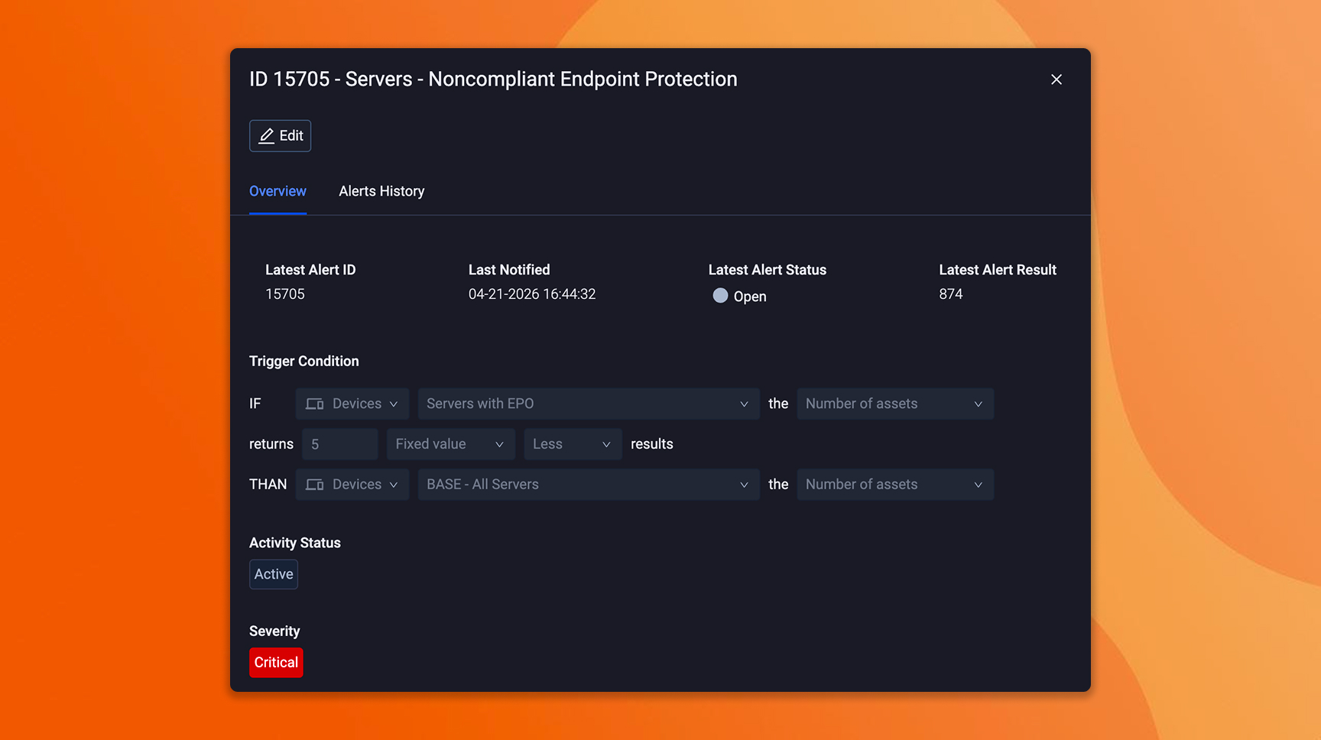Click the devices icon in the THAN row
The image size is (1321, 740).
(x=315, y=485)
